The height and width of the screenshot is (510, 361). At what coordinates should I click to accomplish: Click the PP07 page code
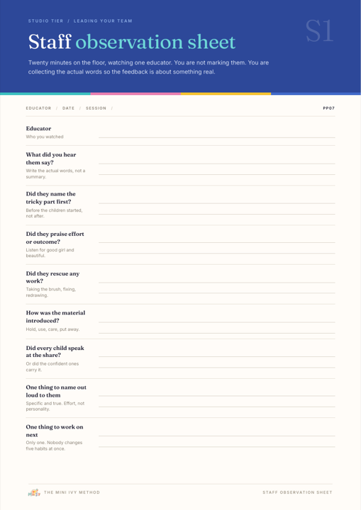pyautogui.click(x=329, y=108)
